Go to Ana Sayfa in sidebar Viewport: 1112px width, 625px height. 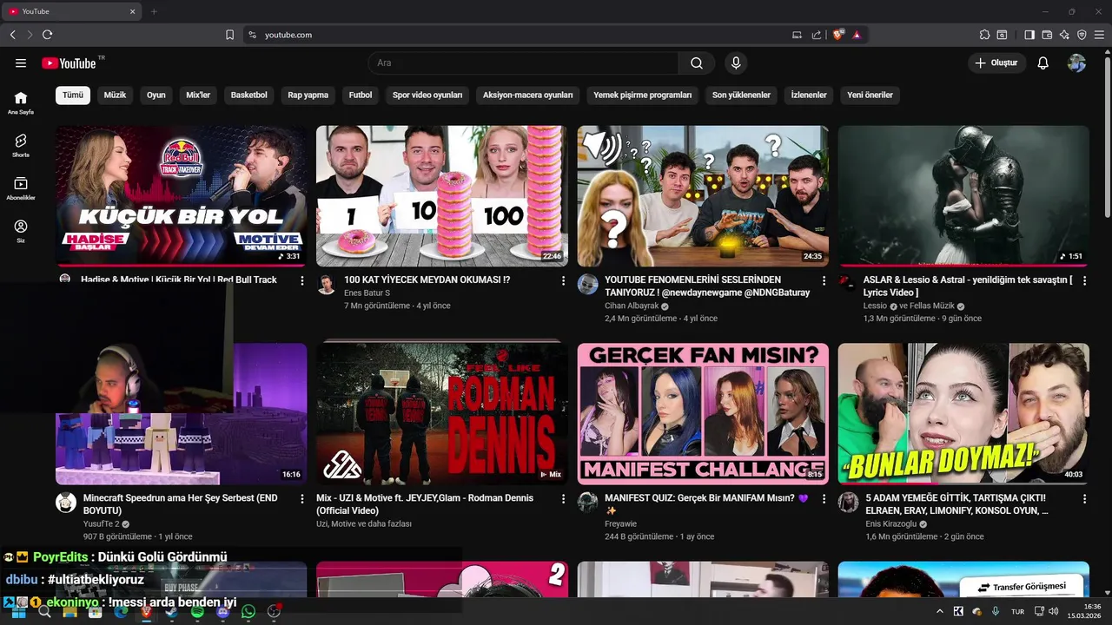21,102
